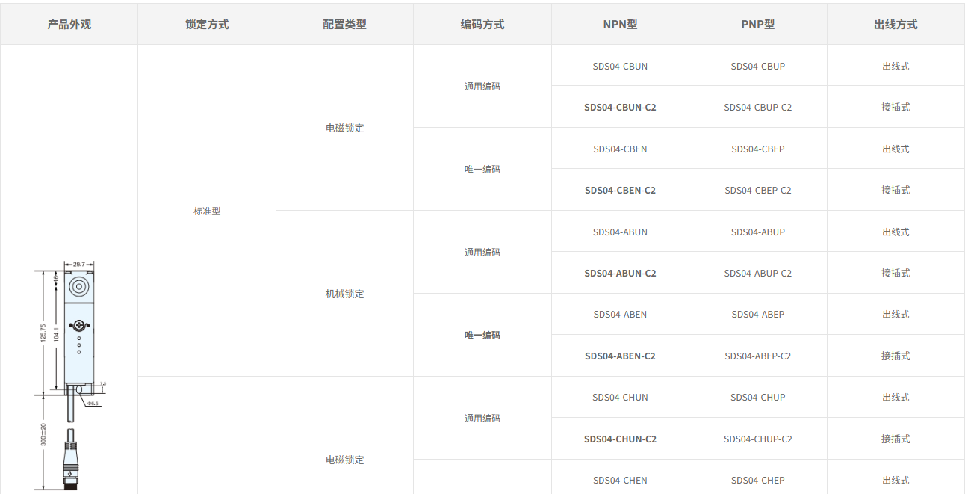
Task: Click model SDS04-ABUN-C2
Action: point(620,274)
